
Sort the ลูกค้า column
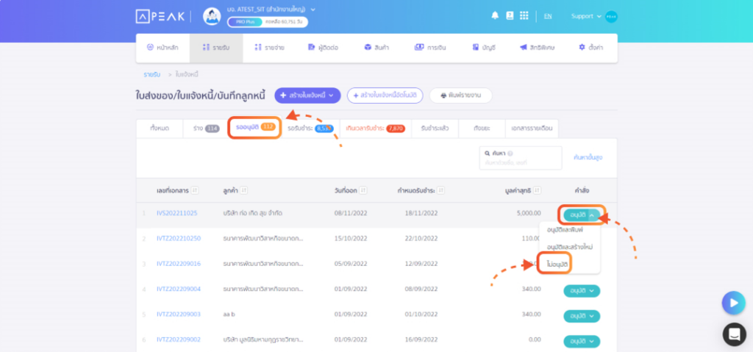coord(244,190)
